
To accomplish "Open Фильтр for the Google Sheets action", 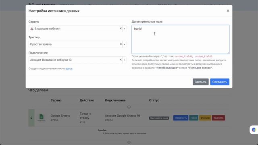I will 205,118.
